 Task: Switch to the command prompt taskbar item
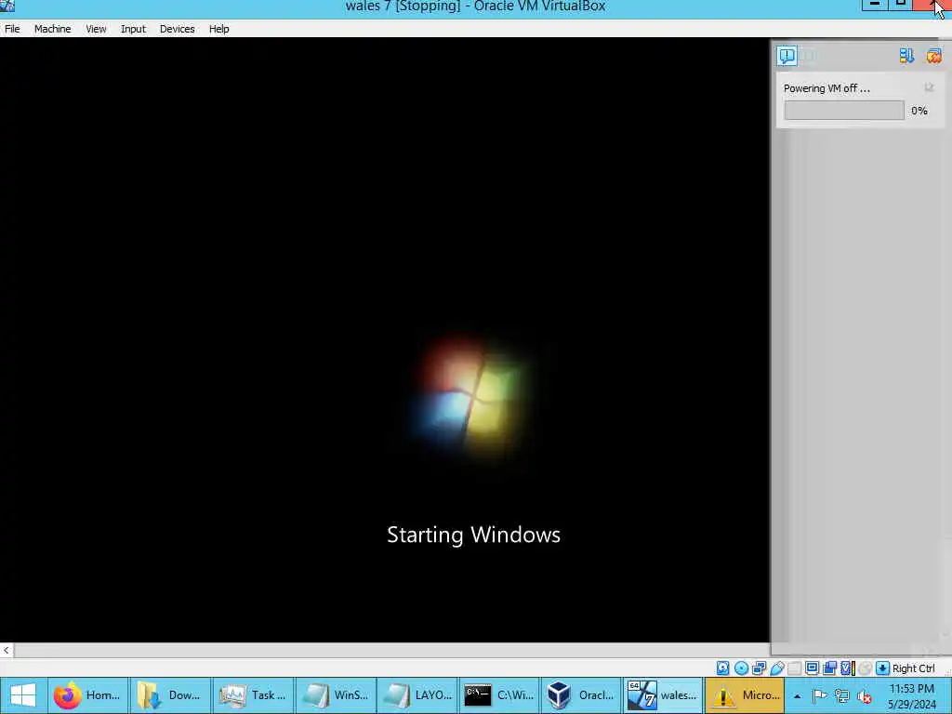pos(499,695)
